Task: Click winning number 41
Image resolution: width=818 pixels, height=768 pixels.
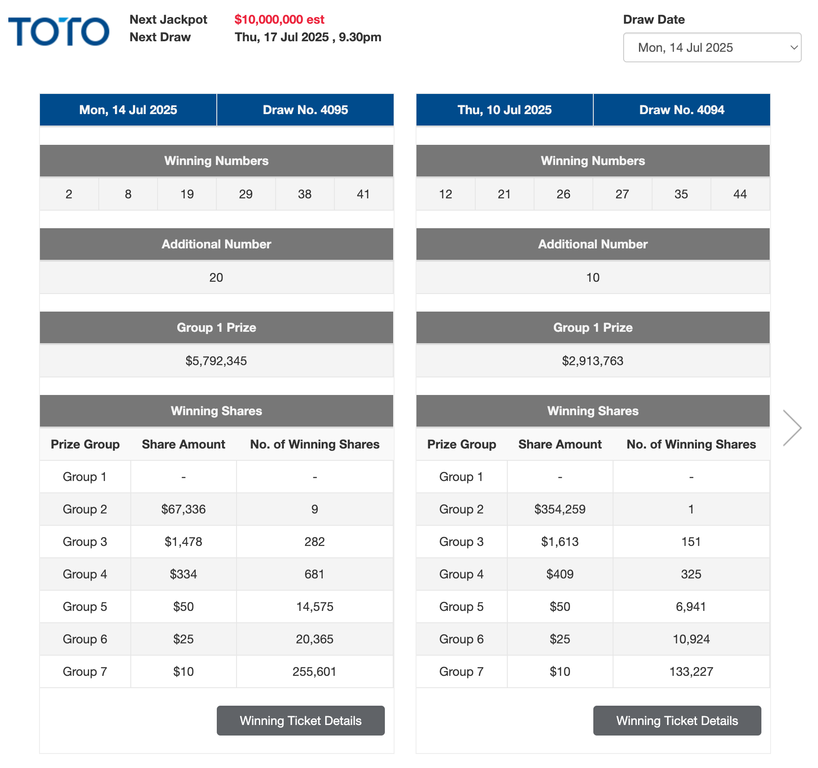Action: [x=363, y=194]
